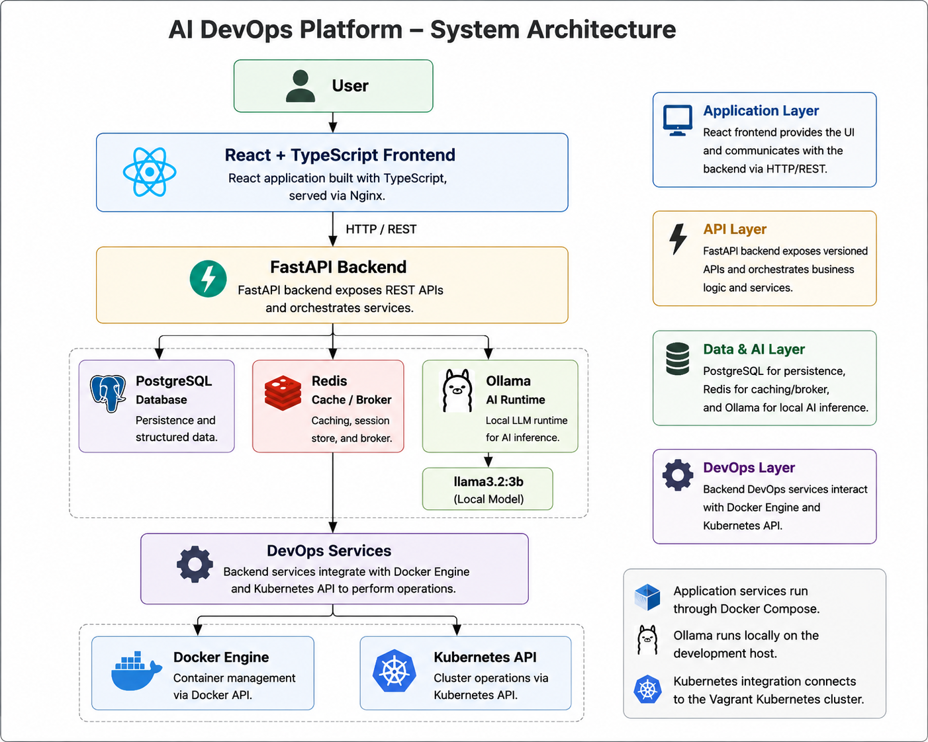Click the text served via Nginx
The image size is (928, 742).
(337, 196)
